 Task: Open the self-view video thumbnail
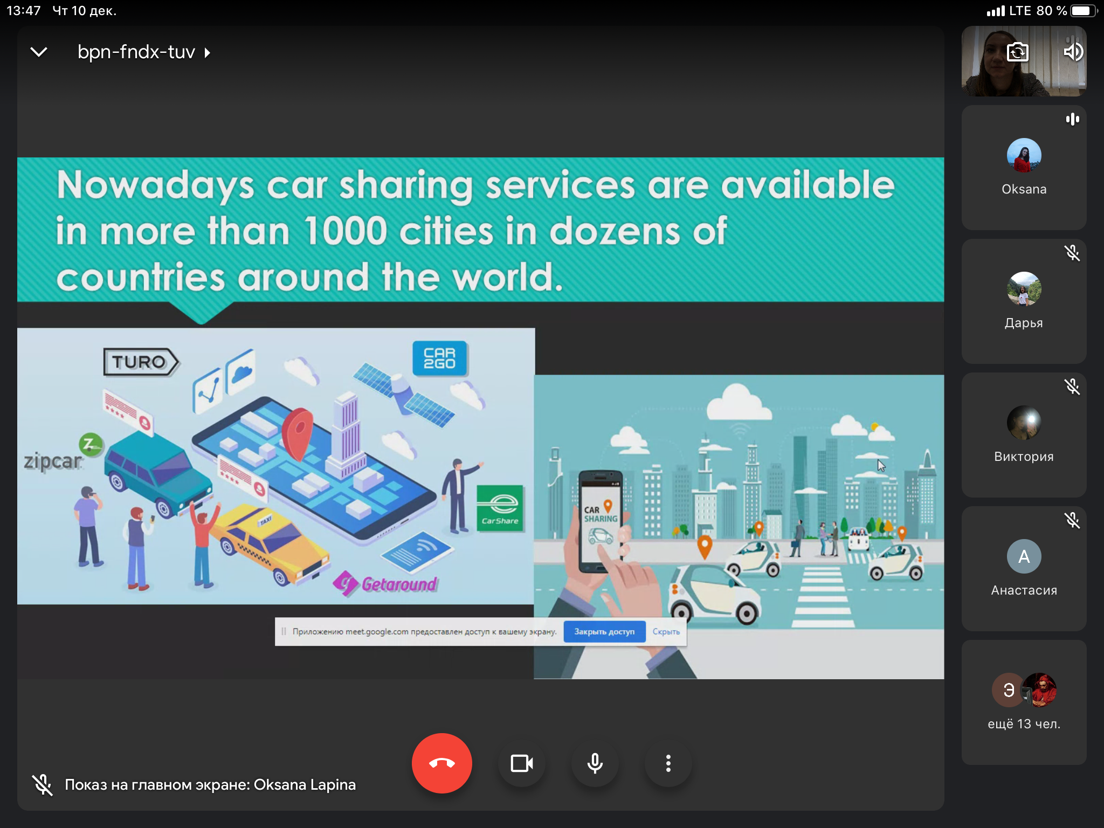click(x=1024, y=61)
